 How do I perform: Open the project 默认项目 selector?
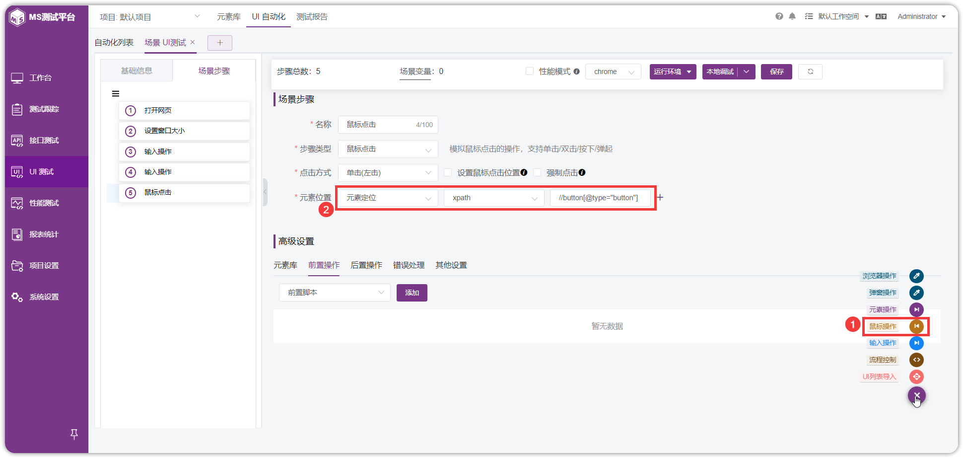pyautogui.click(x=150, y=17)
